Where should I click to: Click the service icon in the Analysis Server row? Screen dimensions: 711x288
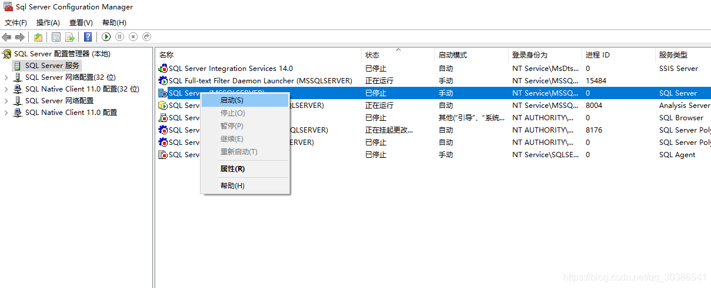tap(163, 106)
